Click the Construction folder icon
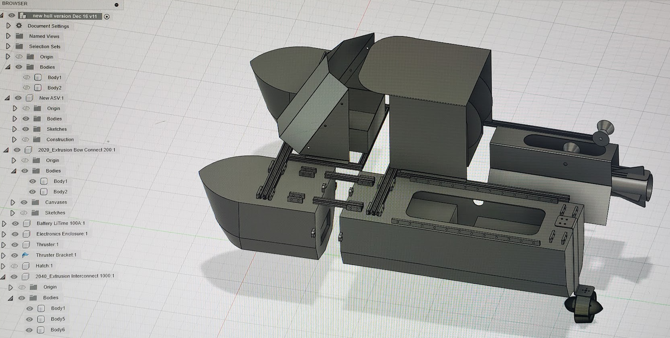Screen dimensions: 670x338 [x=37, y=140]
